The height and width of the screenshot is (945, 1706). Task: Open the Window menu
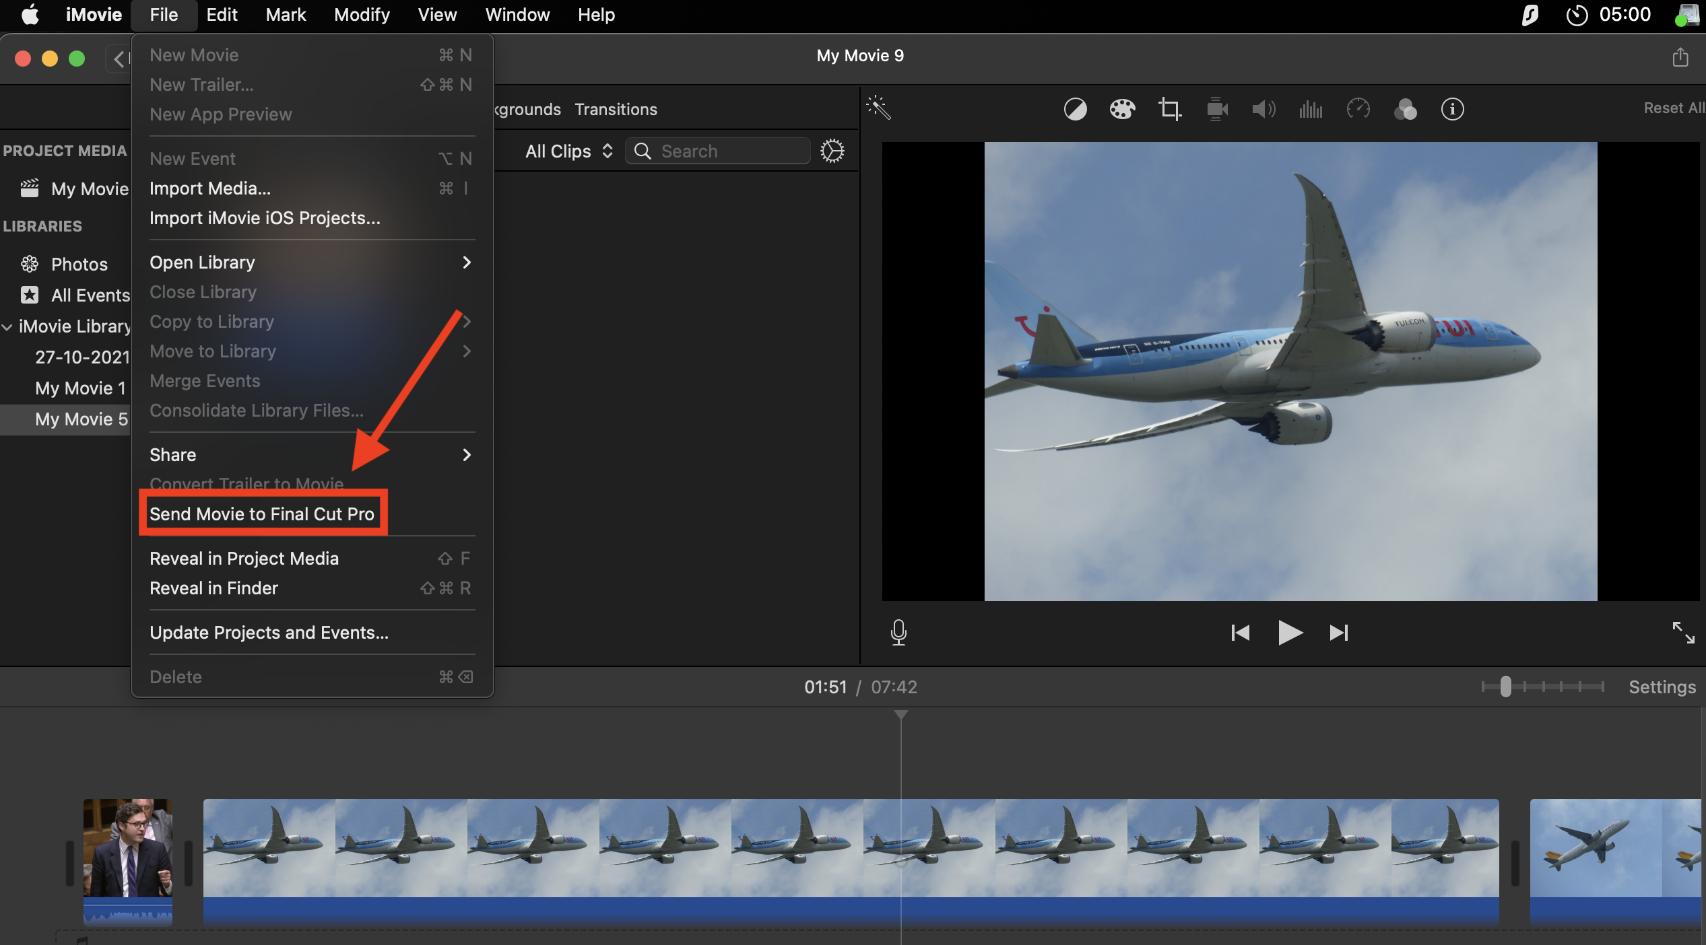click(x=517, y=14)
